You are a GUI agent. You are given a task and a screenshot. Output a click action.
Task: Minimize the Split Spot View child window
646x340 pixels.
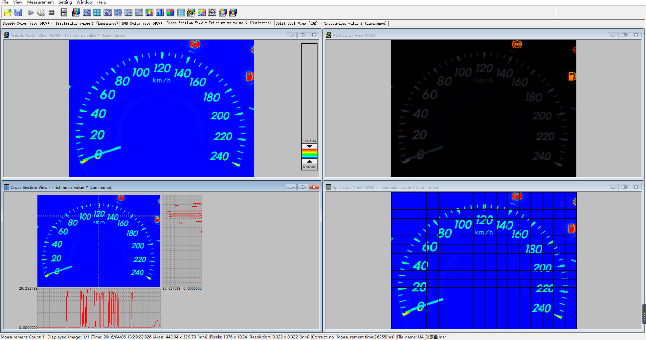(x=613, y=187)
